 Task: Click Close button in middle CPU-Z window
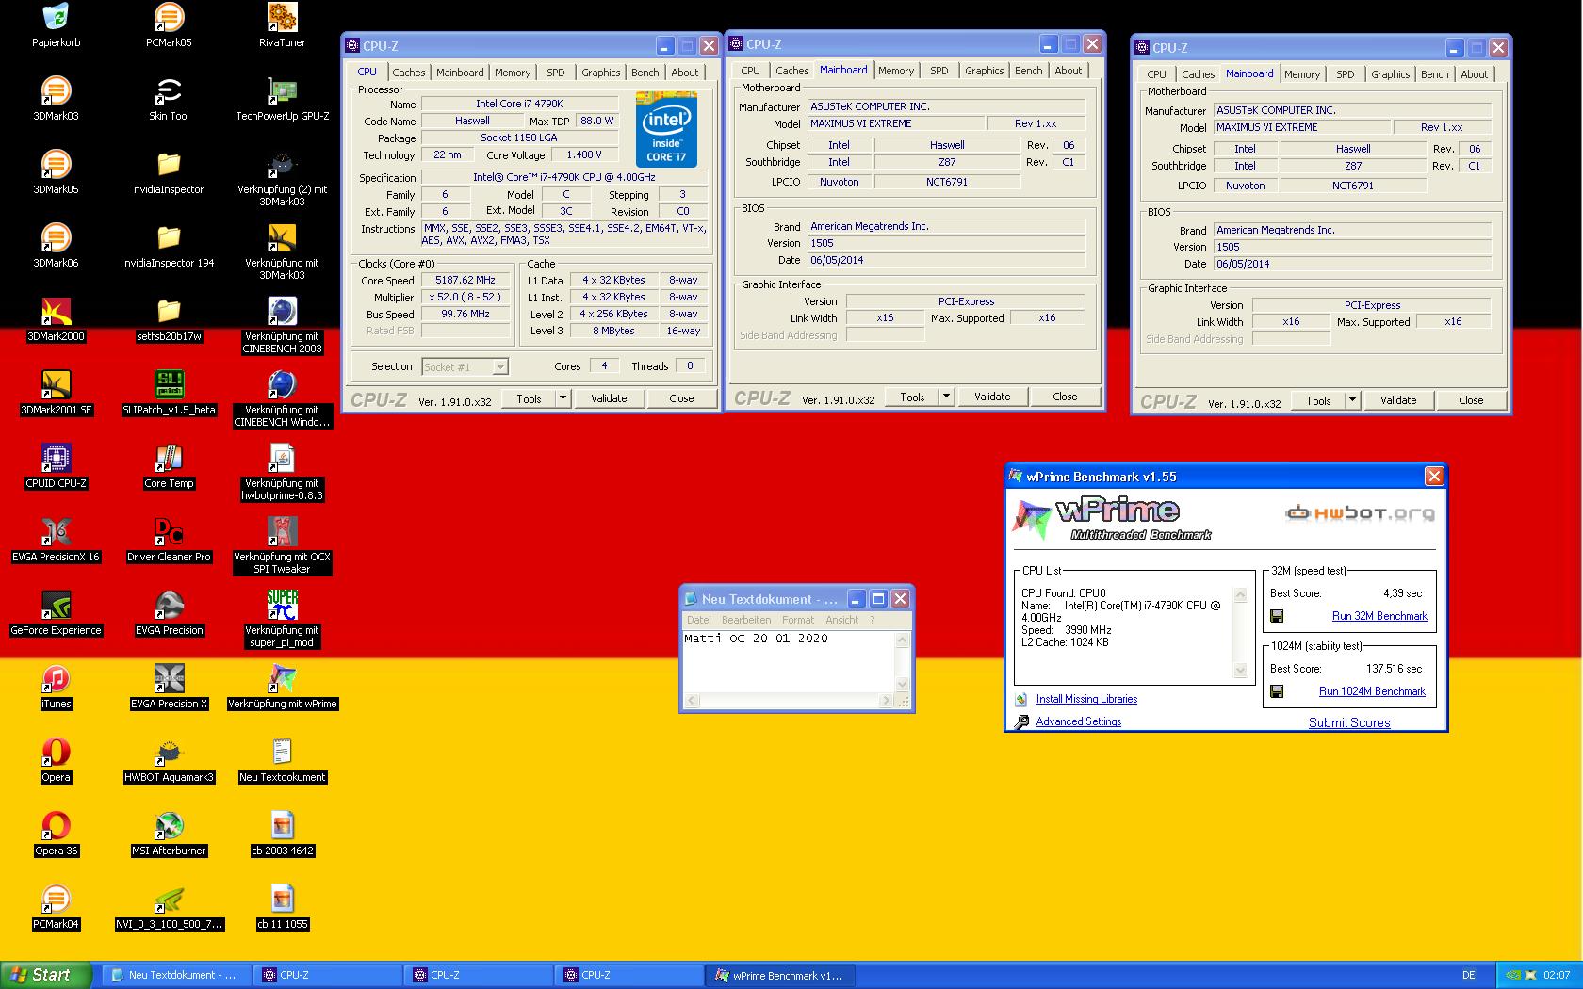click(1065, 397)
